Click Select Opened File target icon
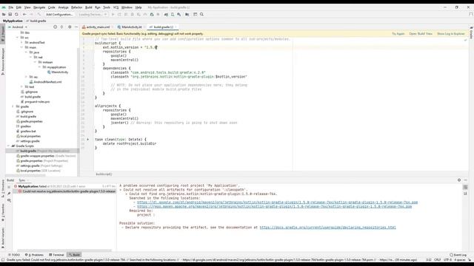Image resolution: width=474 pixels, height=266 pixels. pos(55,27)
